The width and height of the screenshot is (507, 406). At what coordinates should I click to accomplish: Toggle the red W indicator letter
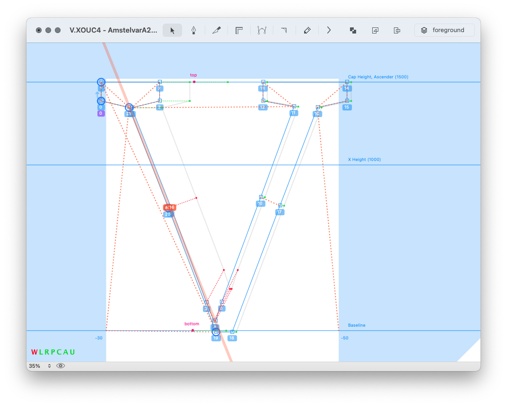pos(34,352)
